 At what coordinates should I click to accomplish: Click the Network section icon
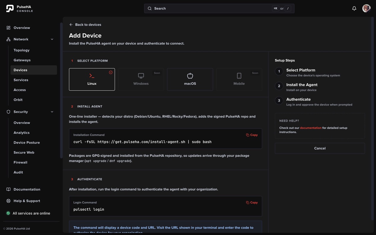(8, 39)
